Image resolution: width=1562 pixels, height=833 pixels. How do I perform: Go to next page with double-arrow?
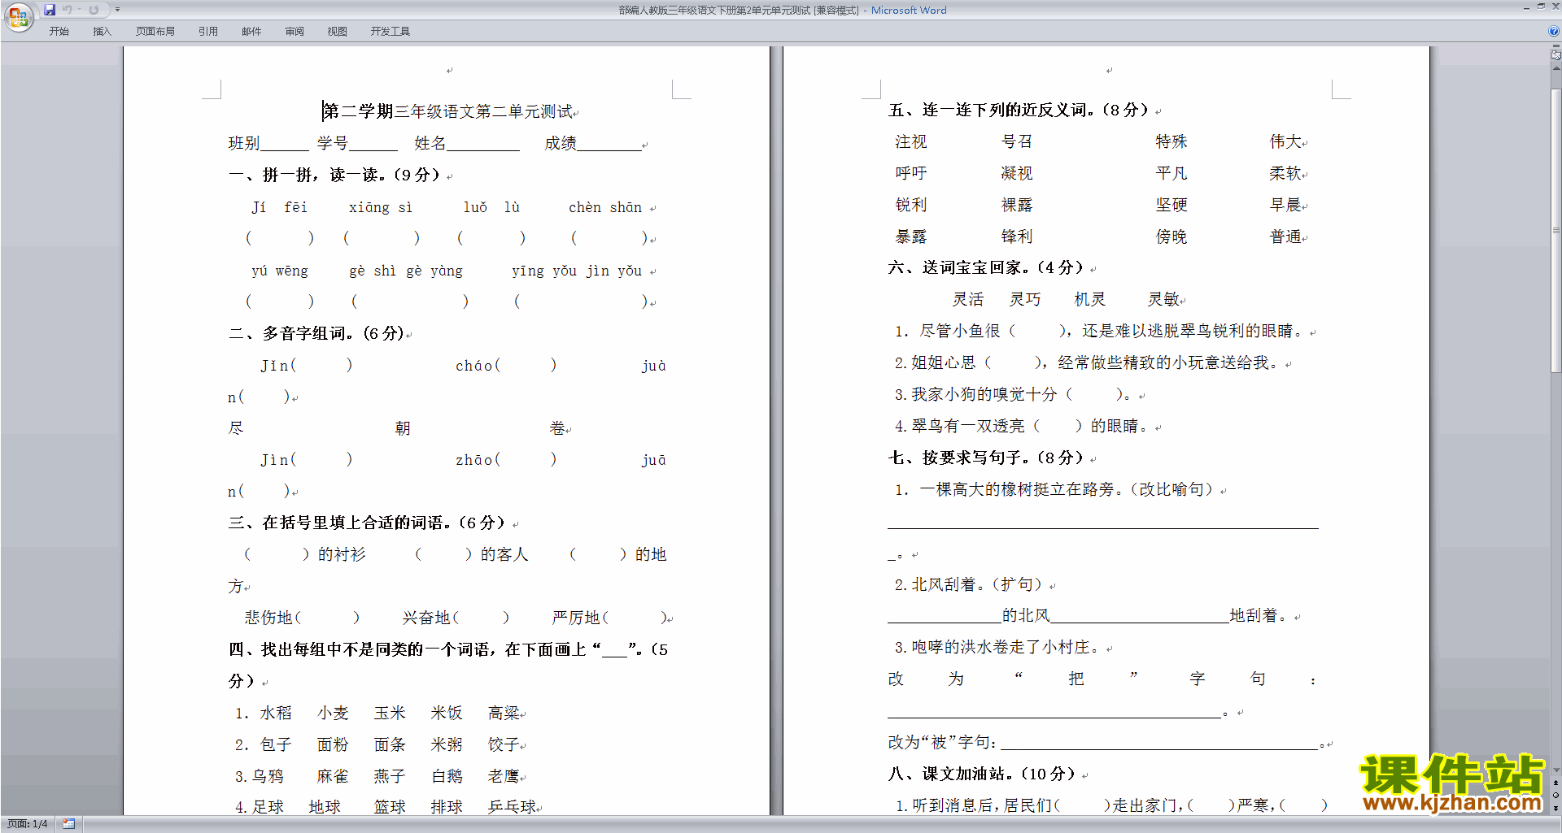point(1555,809)
